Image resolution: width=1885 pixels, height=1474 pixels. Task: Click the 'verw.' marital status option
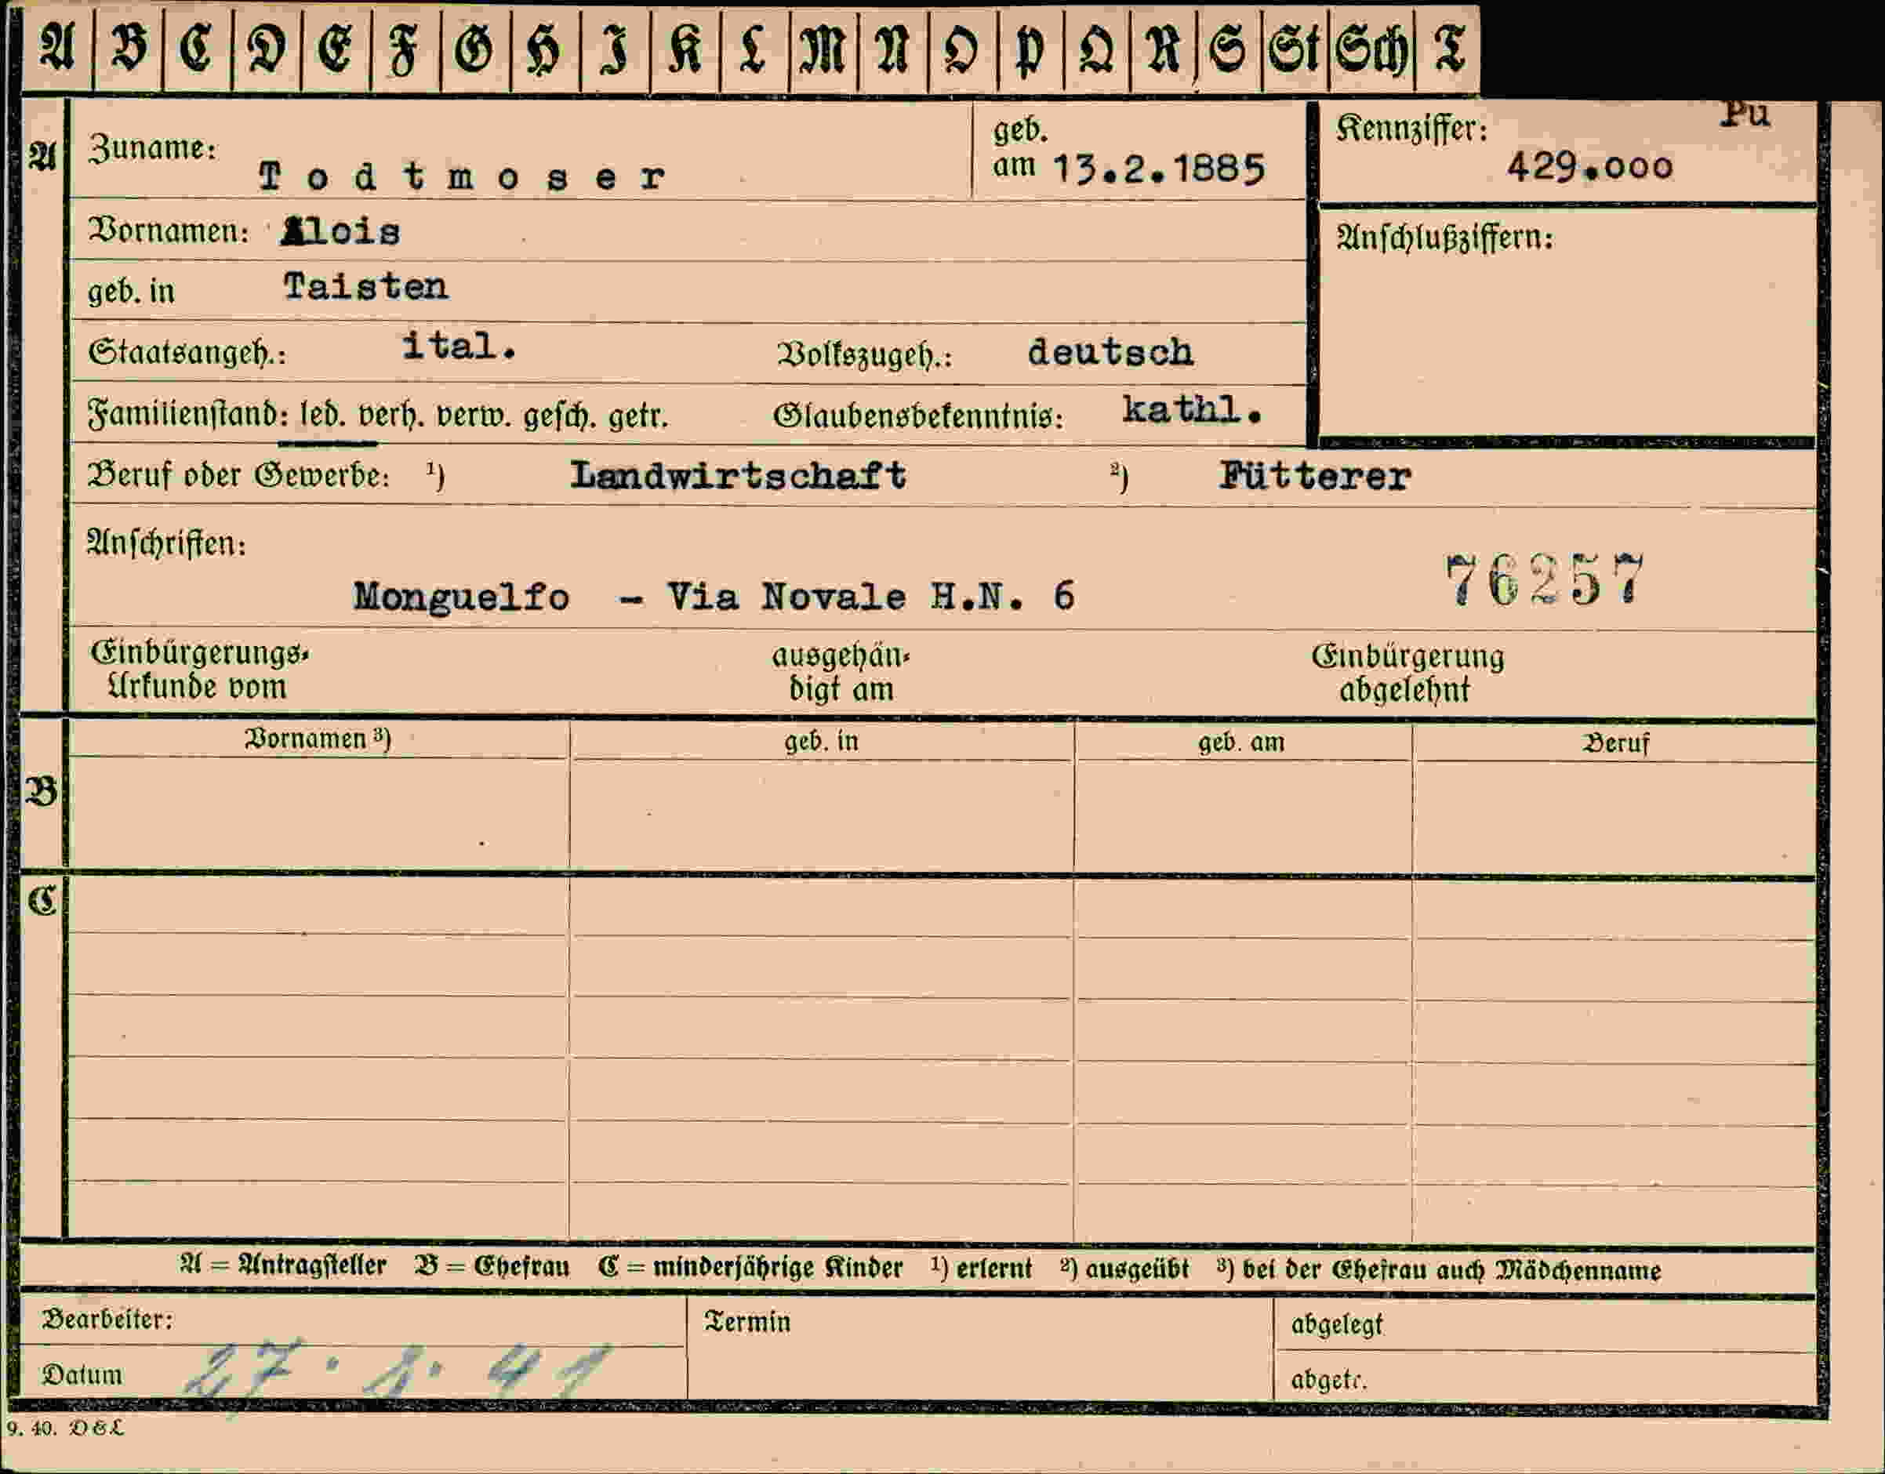click(474, 416)
